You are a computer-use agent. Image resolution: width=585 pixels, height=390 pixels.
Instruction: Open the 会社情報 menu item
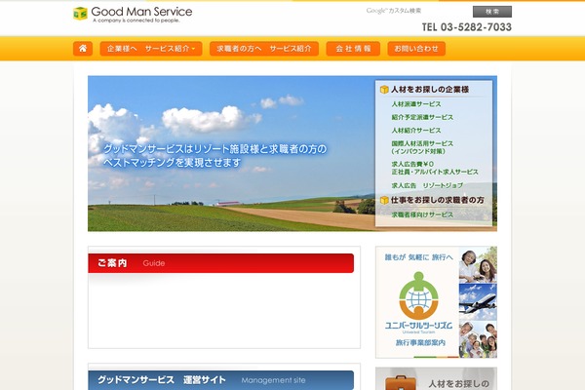coord(353,49)
